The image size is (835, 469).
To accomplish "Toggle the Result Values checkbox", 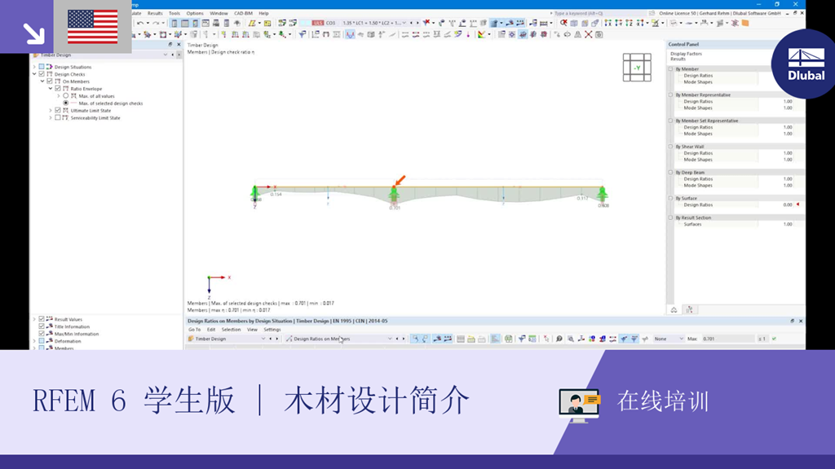I will [x=42, y=319].
